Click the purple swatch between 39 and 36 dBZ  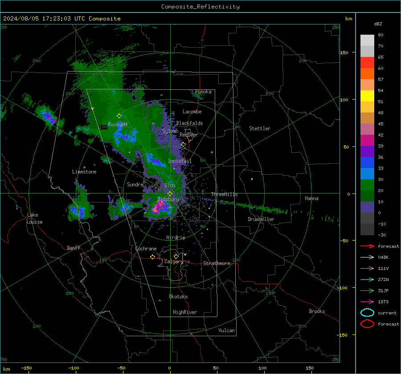click(x=367, y=152)
